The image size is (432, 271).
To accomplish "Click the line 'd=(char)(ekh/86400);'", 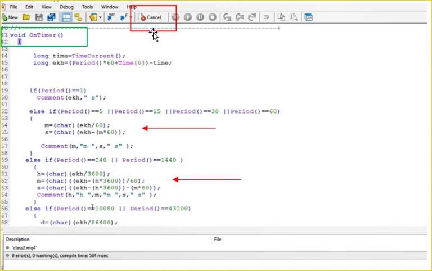I will (x=79, y=223).
